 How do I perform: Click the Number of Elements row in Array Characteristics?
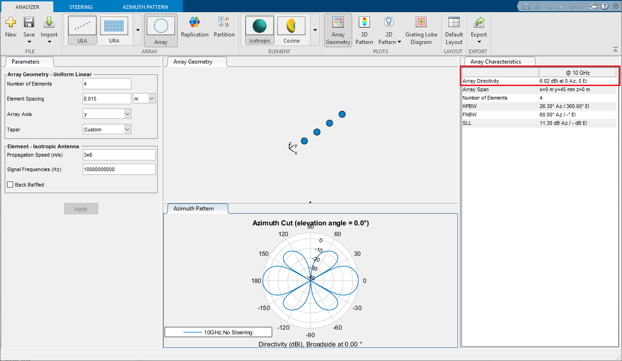539,98
